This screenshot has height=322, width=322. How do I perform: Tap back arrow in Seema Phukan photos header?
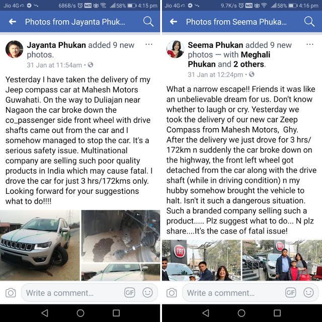tap(174, 22)
